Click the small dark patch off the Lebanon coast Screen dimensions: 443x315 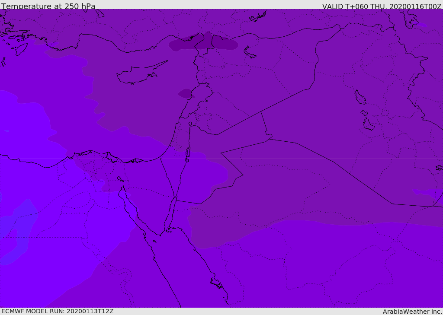(x=186, y=93)
